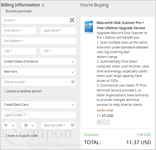Click the City input field

pos(19,51)
